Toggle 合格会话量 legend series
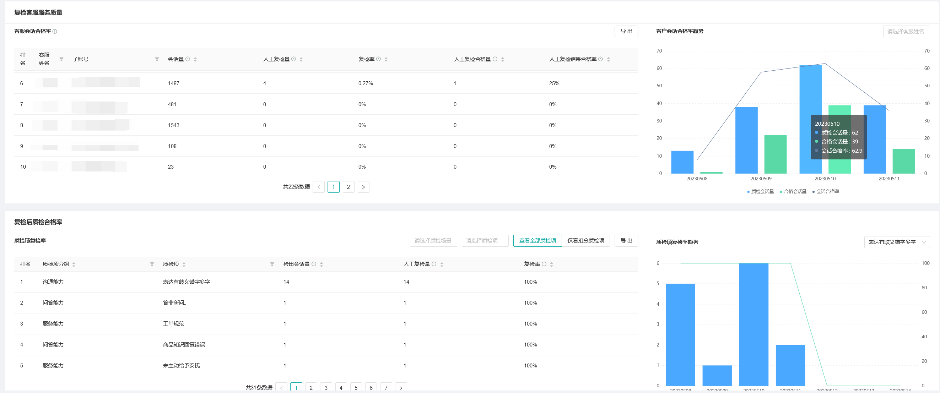 click(x=793, y=191)
